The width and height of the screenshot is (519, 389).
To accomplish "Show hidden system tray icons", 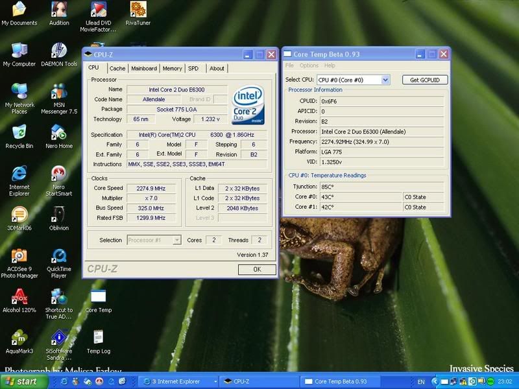I will tap(435, 381).
